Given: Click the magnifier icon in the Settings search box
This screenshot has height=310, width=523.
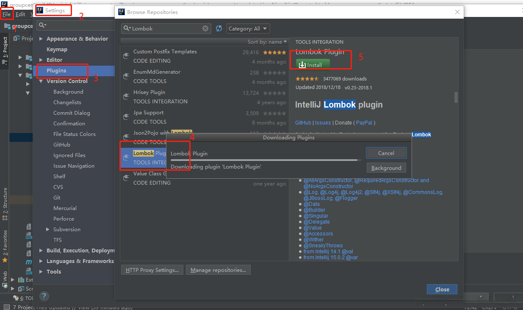Looking at the screenshot, I should coord(42,25).
